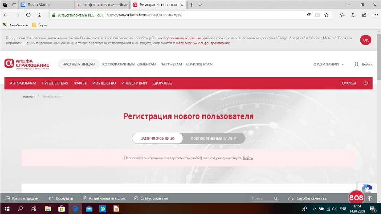
Task: Open the Share page icon
Action: tap(364, 15)
